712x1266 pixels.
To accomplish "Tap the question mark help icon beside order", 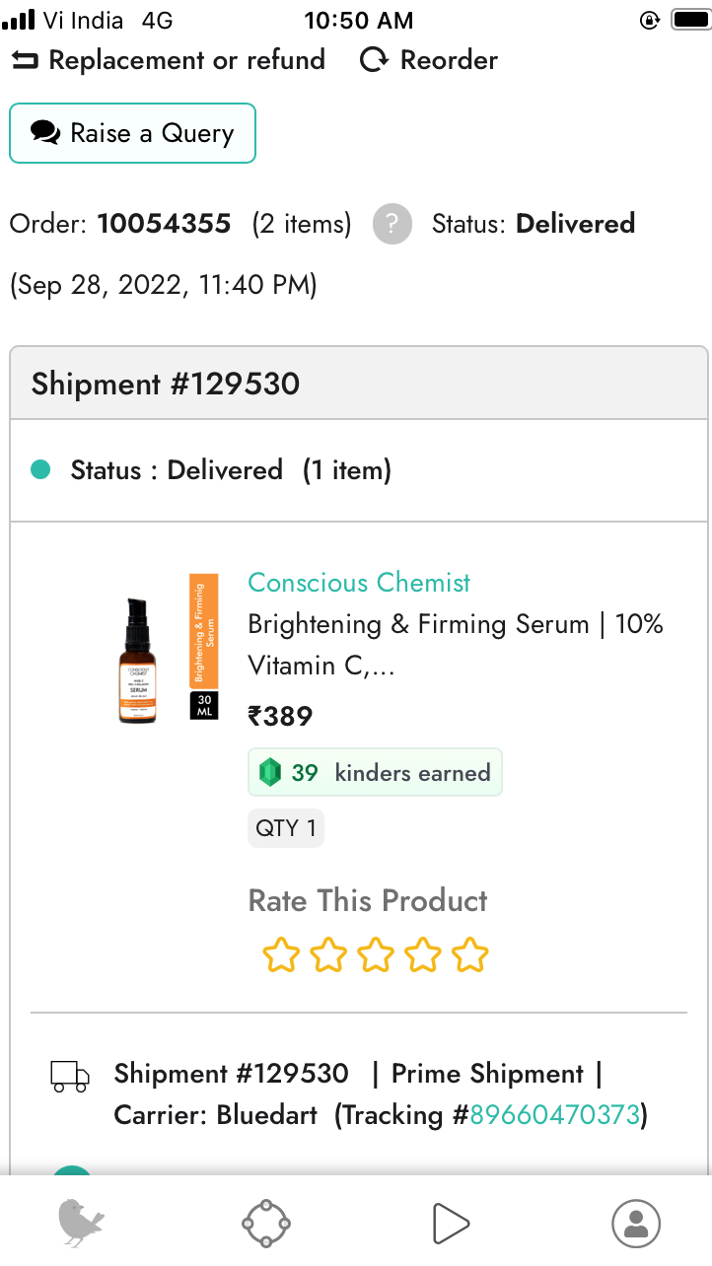I will (392, 224).
